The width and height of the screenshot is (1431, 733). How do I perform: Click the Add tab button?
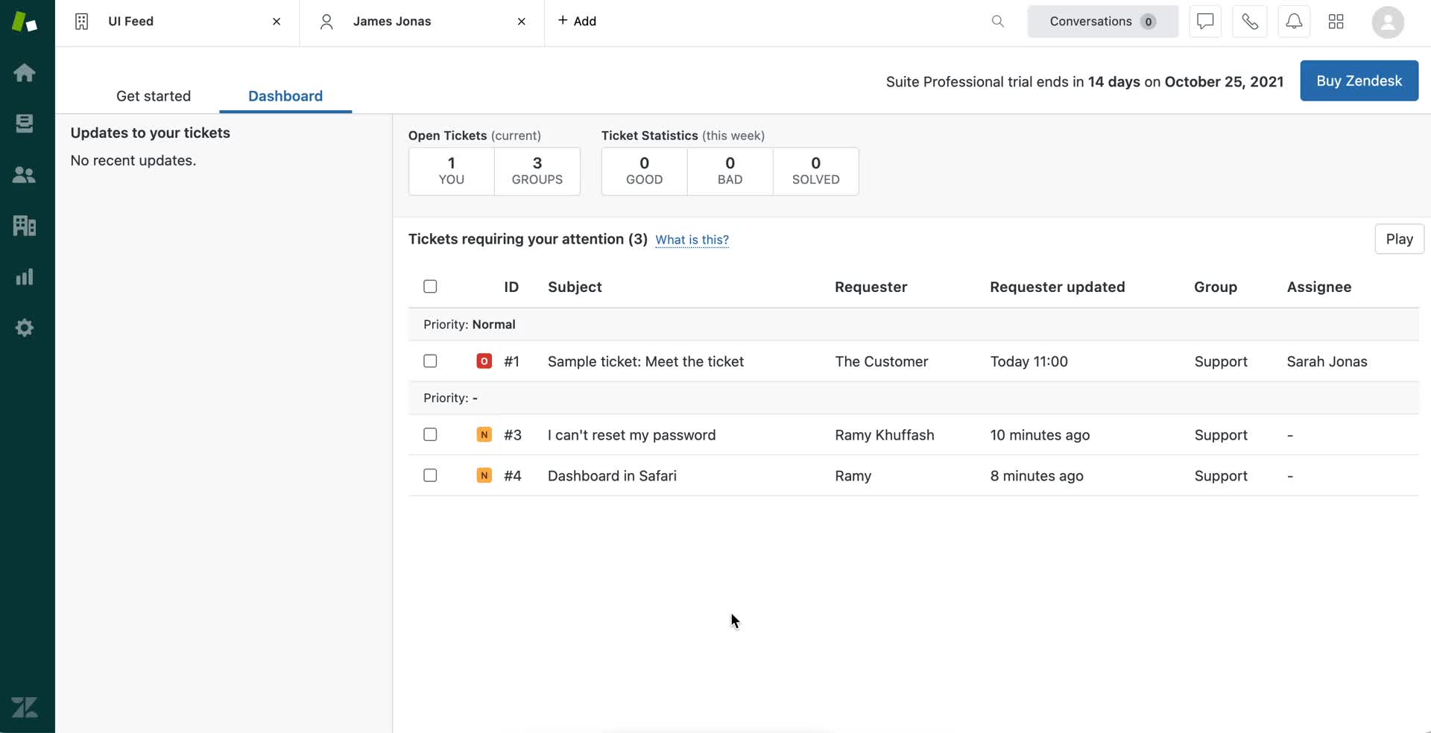tap(577, 22)
